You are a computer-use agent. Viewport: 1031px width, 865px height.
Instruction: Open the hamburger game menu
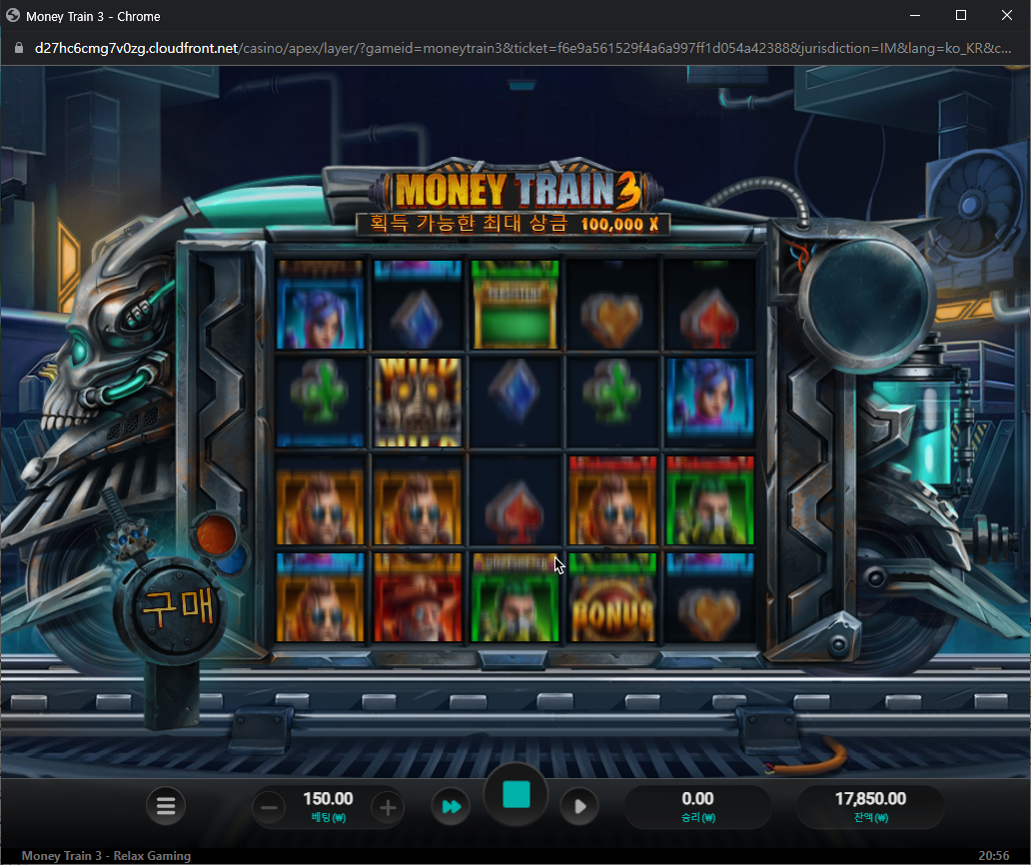pyautogui.click(x=166, y=806)
